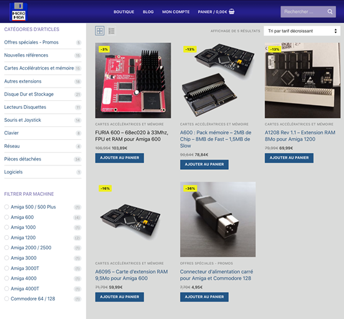344x319 pixels.
Task: Switch to list view layout
Action: coord(112,30)
